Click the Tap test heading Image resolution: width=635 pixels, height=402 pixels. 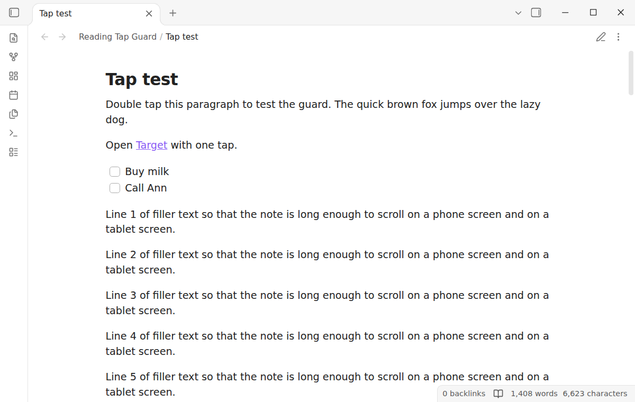pos(142,79)
